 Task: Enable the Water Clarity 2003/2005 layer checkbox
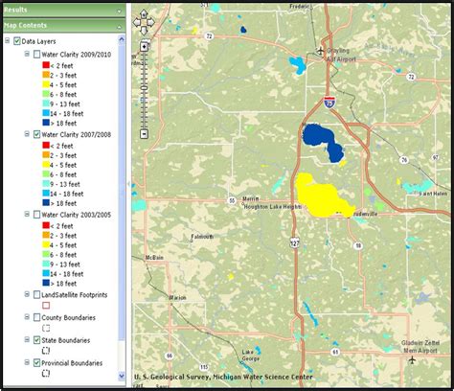(36, 215)
